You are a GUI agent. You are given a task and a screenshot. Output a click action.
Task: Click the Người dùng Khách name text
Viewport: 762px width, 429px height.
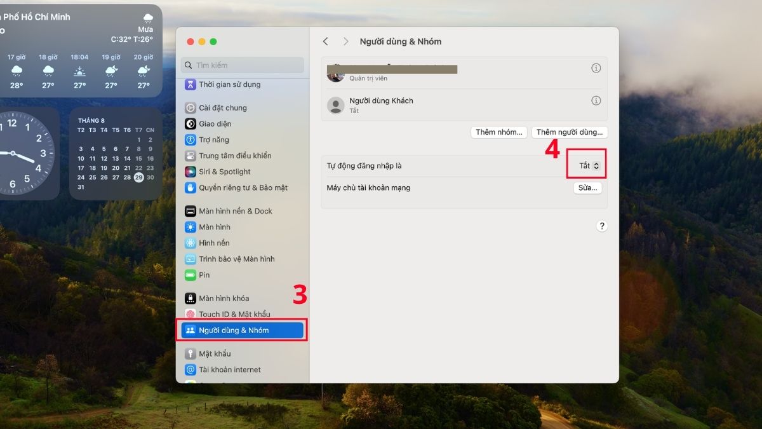(381, 100)
